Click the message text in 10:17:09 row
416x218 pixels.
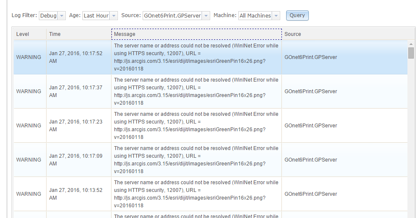196,160
